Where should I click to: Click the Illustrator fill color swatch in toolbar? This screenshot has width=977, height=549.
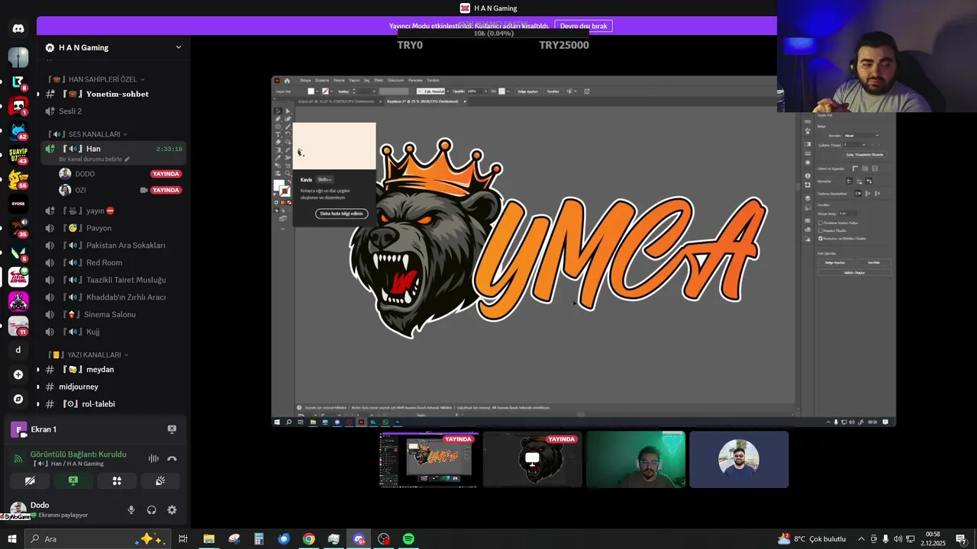(279, 185)
